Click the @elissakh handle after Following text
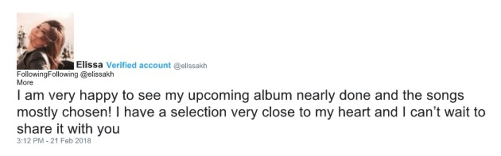 tap(97, 74)
